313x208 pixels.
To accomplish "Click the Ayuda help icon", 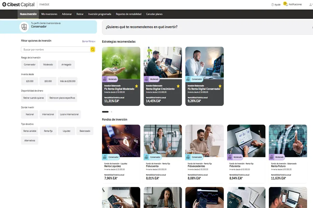I will coord(273,5).
